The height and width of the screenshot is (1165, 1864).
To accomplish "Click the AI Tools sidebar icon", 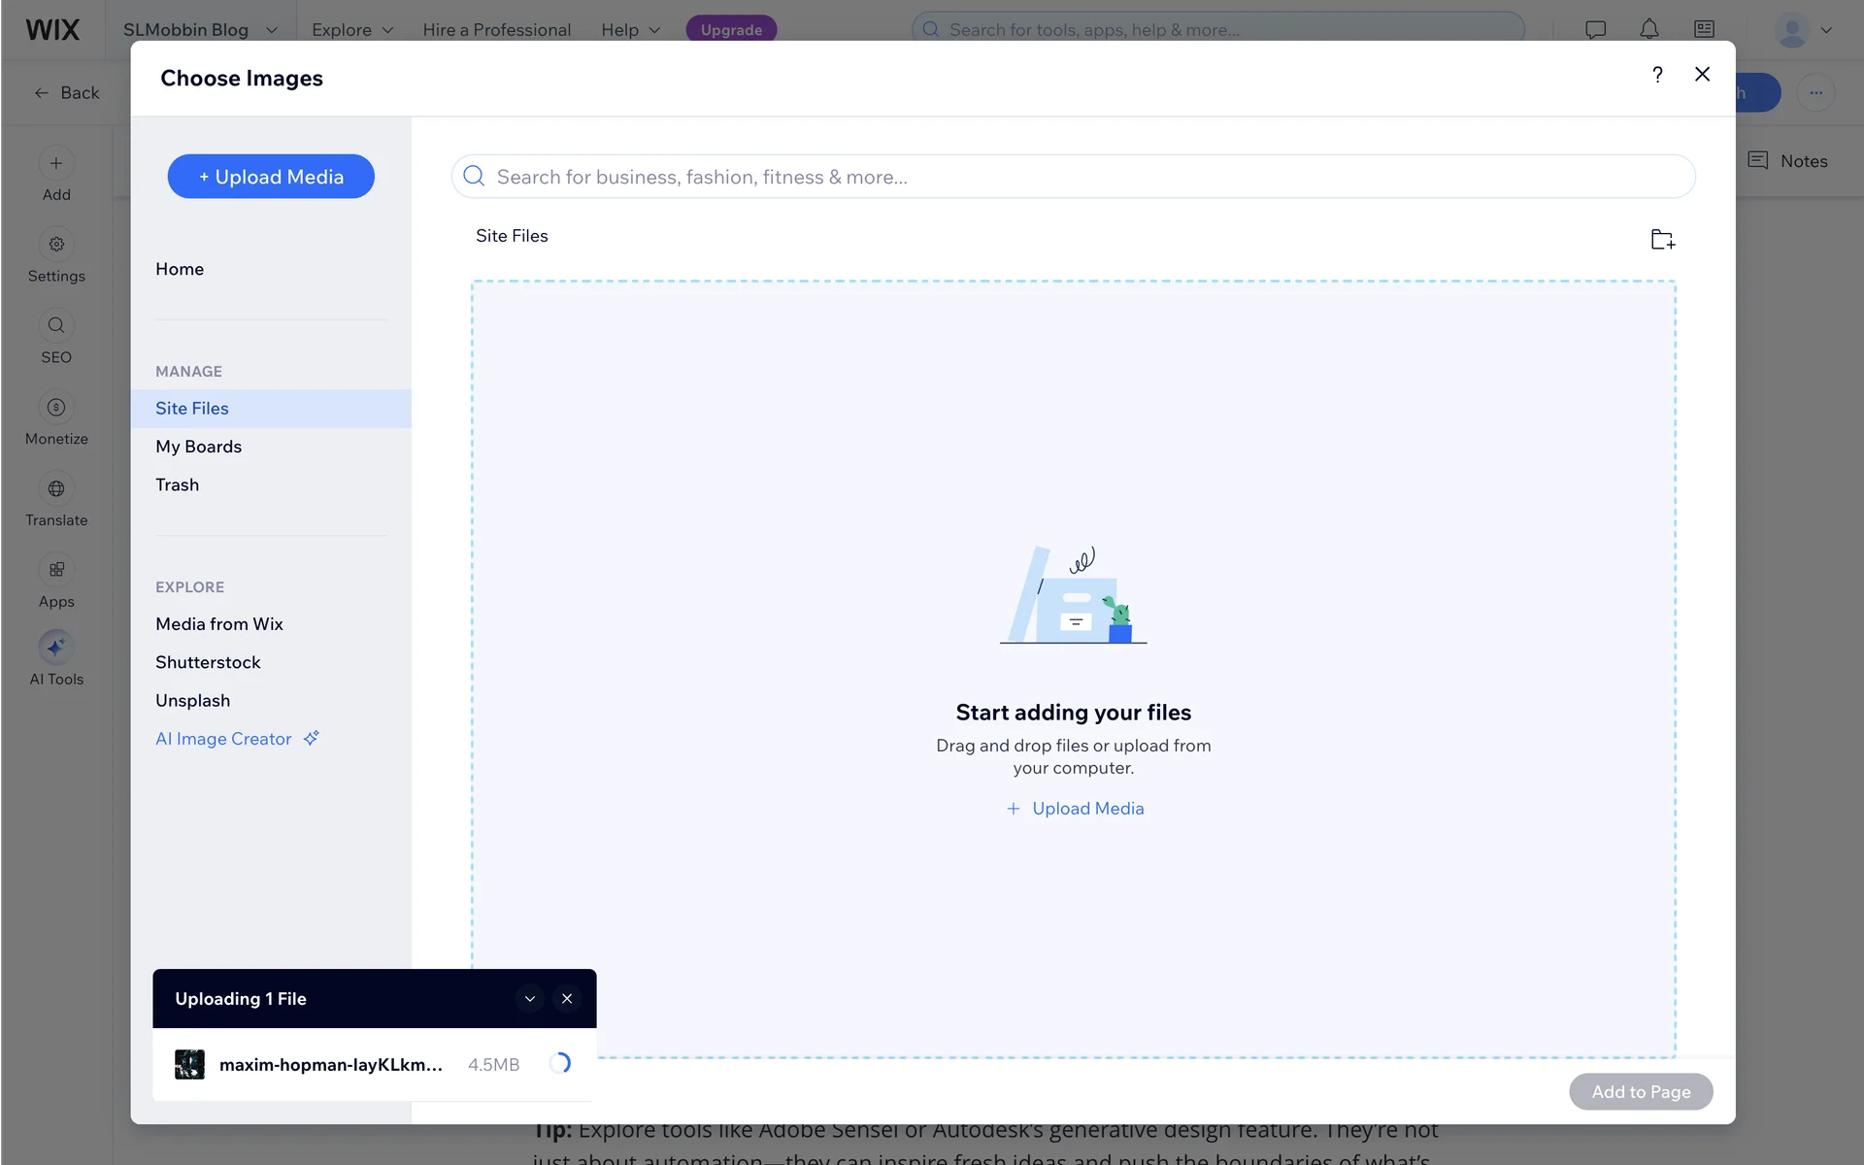I will (56, 648).
